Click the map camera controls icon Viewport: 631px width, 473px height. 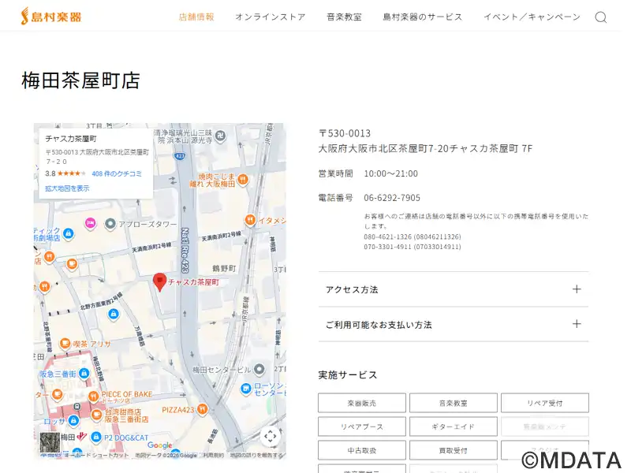(271, 436)
